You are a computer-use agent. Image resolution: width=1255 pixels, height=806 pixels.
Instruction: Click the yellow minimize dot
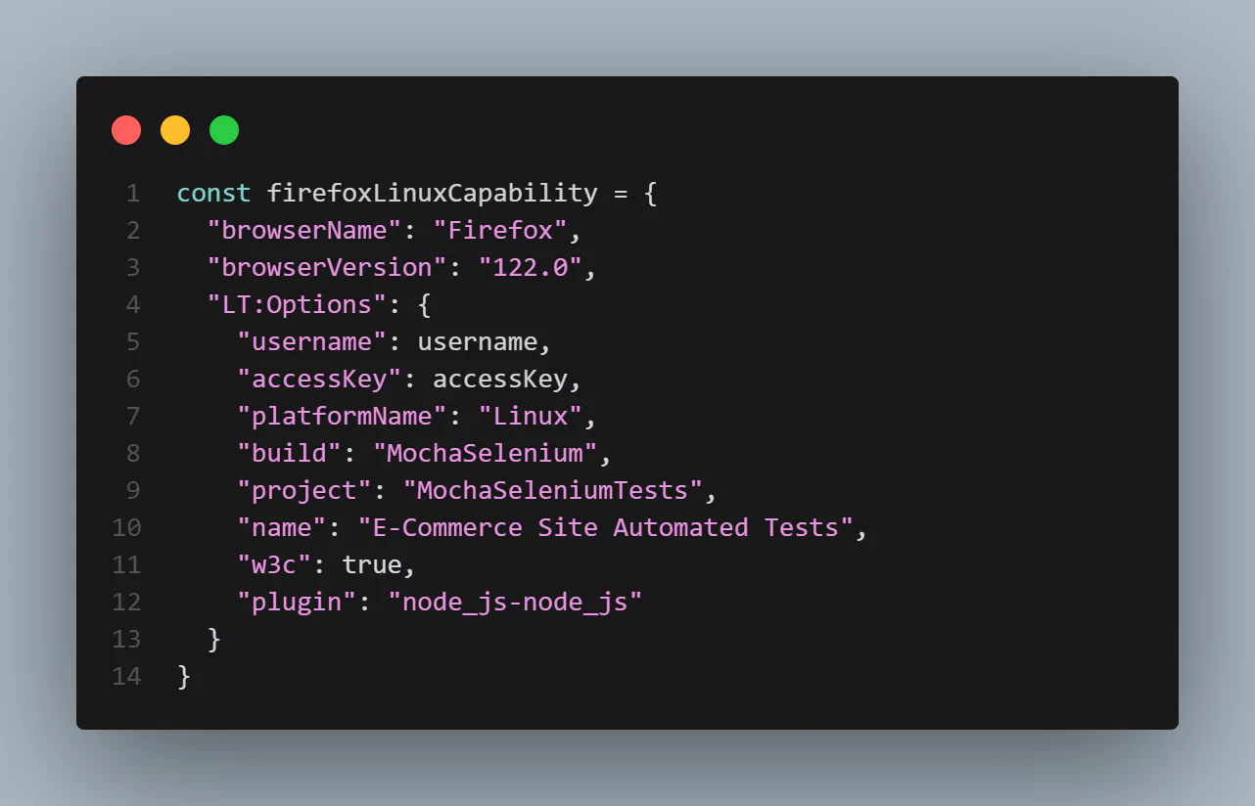(x=175, y=130)
